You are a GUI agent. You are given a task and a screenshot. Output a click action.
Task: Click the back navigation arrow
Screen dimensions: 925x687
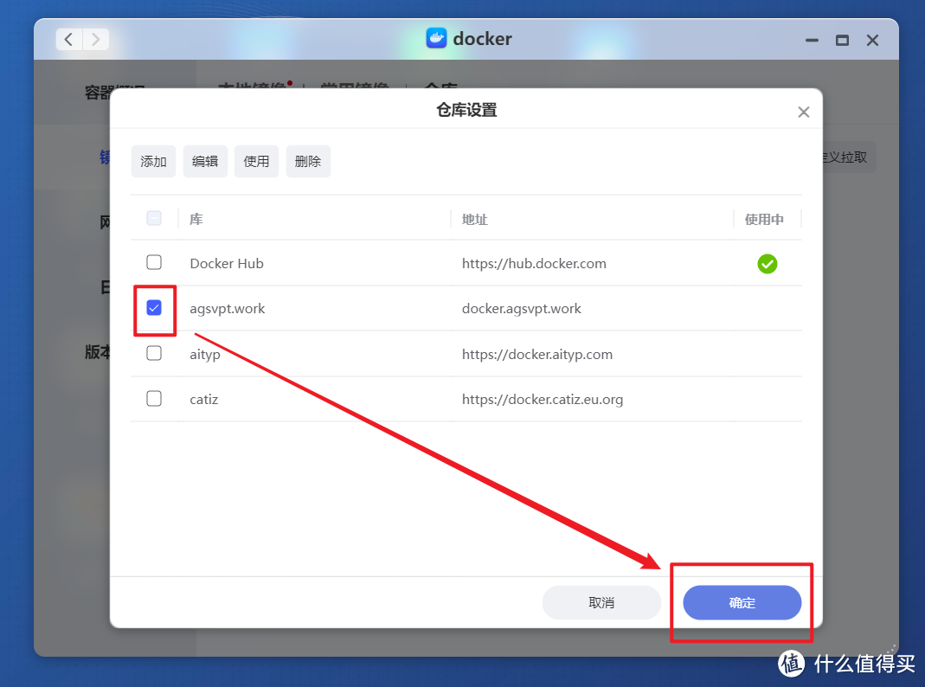tap(68, 39)
